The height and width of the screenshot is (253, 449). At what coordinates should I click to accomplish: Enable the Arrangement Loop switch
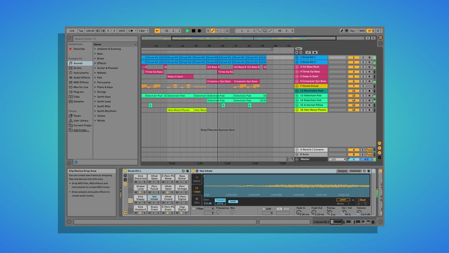click(x=264, y=31)
